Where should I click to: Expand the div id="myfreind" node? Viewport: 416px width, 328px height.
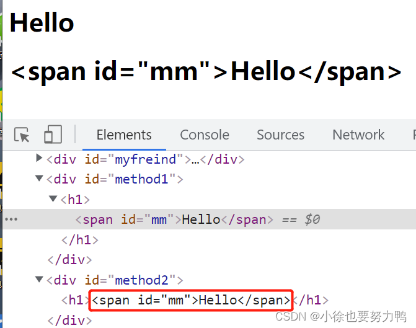(x=39, y=158)
